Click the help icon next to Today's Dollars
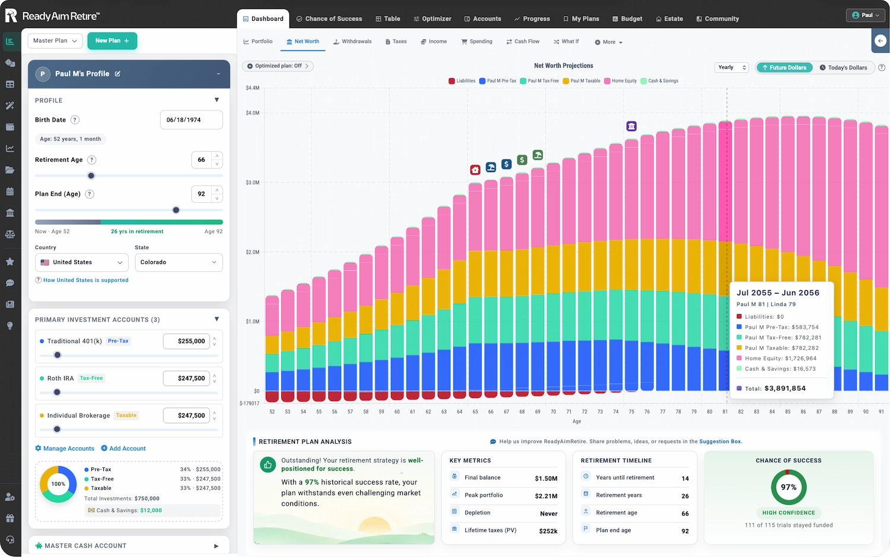This screenshot has width=890, height=557. tap(882, 68)
